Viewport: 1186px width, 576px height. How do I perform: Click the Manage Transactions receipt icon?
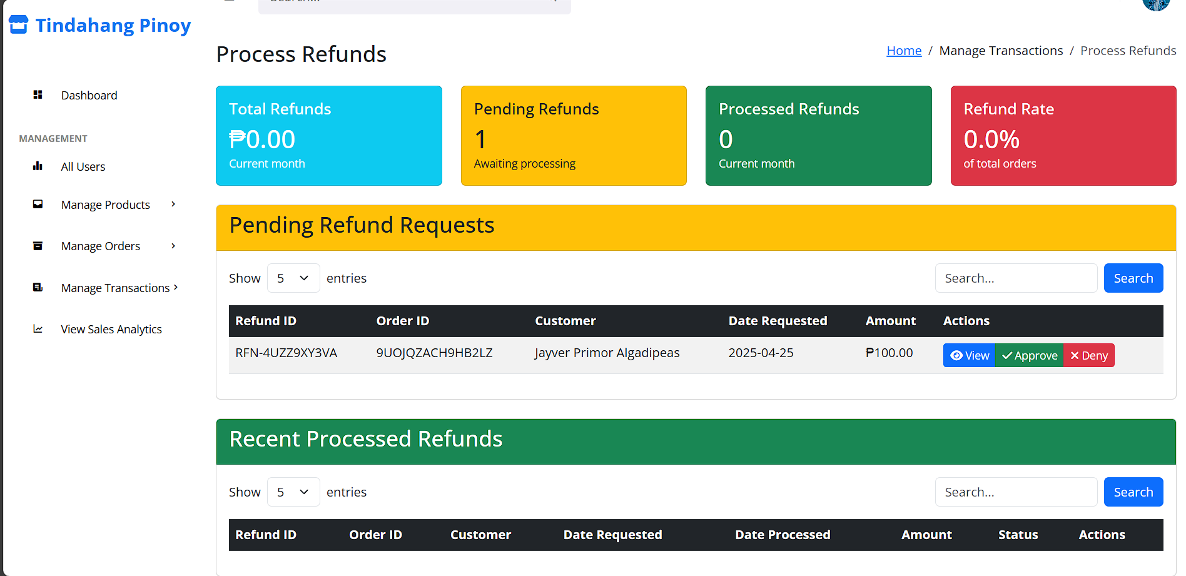click(38, 288)
